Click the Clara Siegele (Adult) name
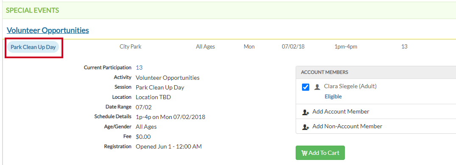This screenshot has height=165, width=456. [x=350, y=86]
